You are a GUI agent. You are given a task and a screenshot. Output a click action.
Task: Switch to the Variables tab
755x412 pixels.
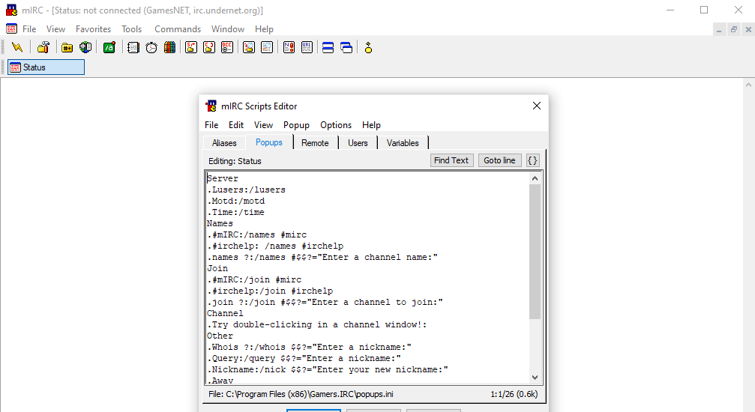coord(403,143)
